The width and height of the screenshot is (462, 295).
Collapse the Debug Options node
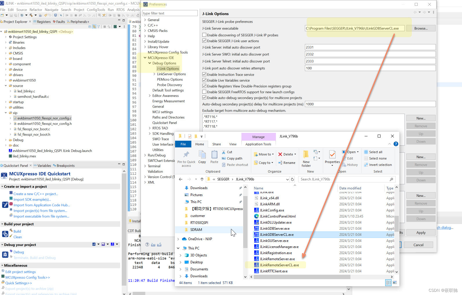click(150, 63)
